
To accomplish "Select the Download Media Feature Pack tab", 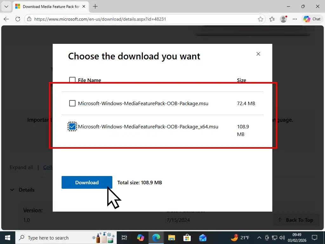I will (x=48, y=6).
